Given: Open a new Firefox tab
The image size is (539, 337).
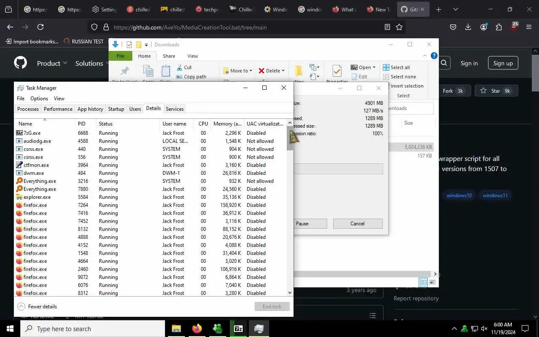Looking at the screenshot, I should coord(438,9).
